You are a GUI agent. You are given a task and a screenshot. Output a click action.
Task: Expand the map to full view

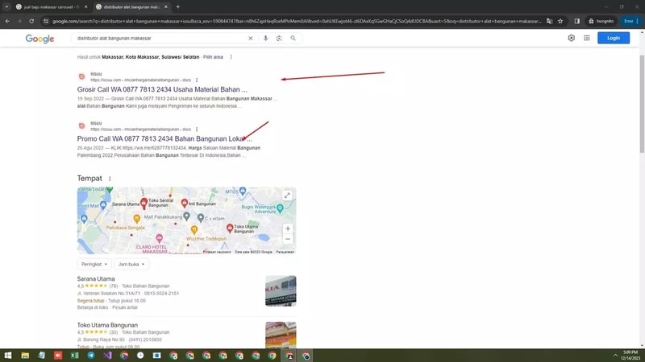click(x=287, y=195)
